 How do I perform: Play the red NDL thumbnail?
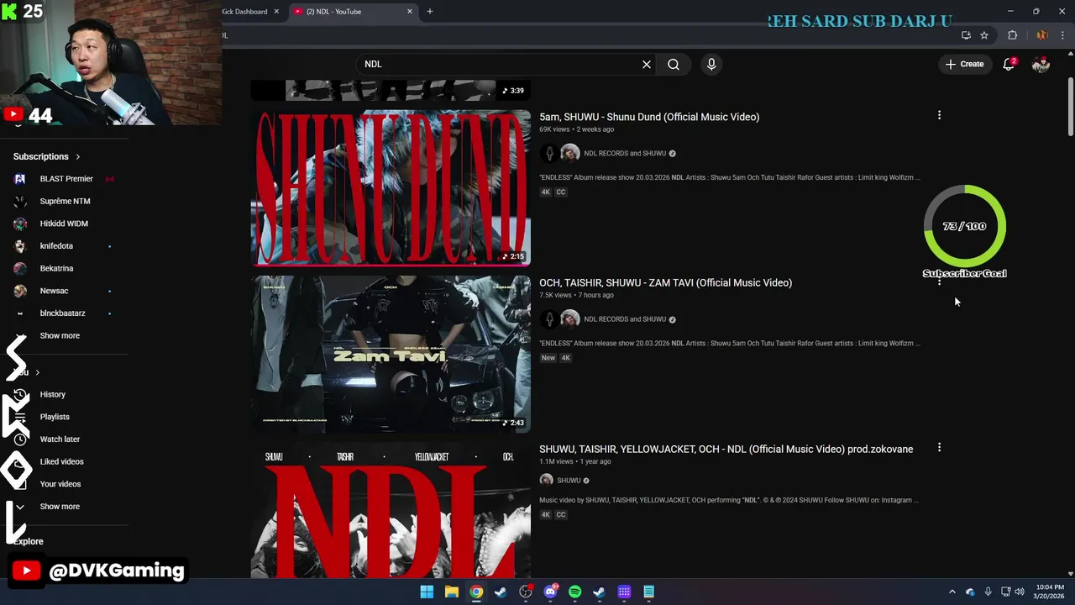pyautogui.click(x=391, y=510)
